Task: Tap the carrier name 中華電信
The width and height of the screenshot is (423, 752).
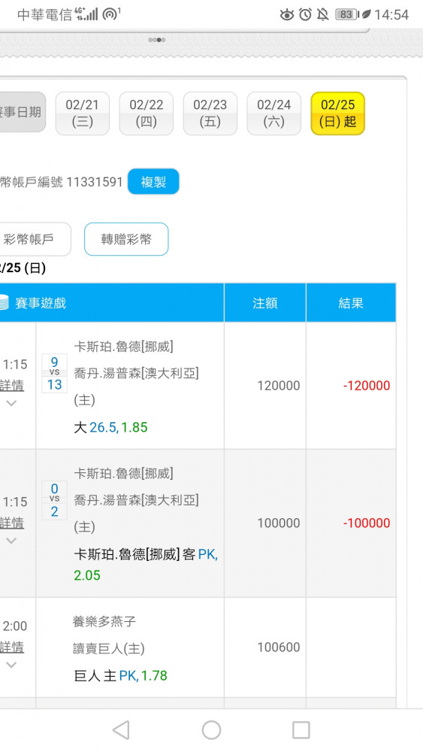Action: click(x=44, y=15)
